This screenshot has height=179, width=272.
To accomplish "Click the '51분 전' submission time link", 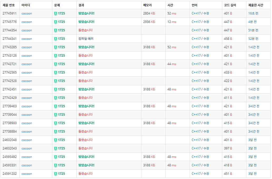I will point(253,30).
